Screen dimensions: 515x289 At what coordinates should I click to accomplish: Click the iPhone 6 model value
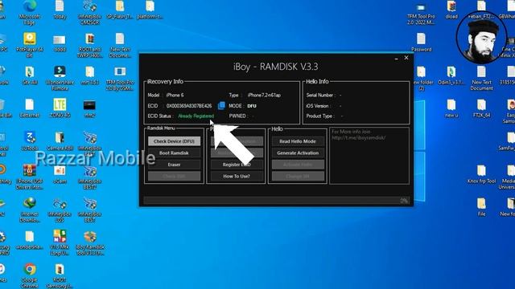click(x=175, y=95)
